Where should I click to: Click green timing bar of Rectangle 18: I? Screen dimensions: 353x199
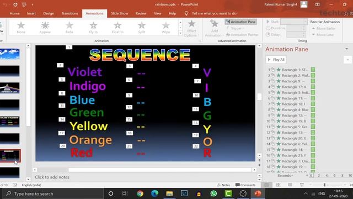tap(313, 104)
